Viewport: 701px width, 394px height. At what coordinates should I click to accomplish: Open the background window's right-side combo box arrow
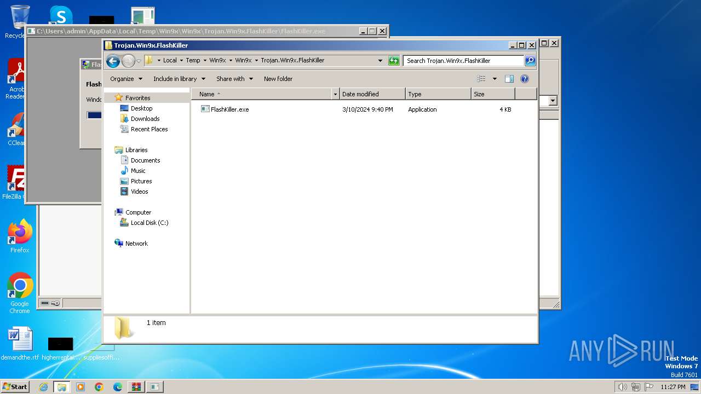coord(553,101)
